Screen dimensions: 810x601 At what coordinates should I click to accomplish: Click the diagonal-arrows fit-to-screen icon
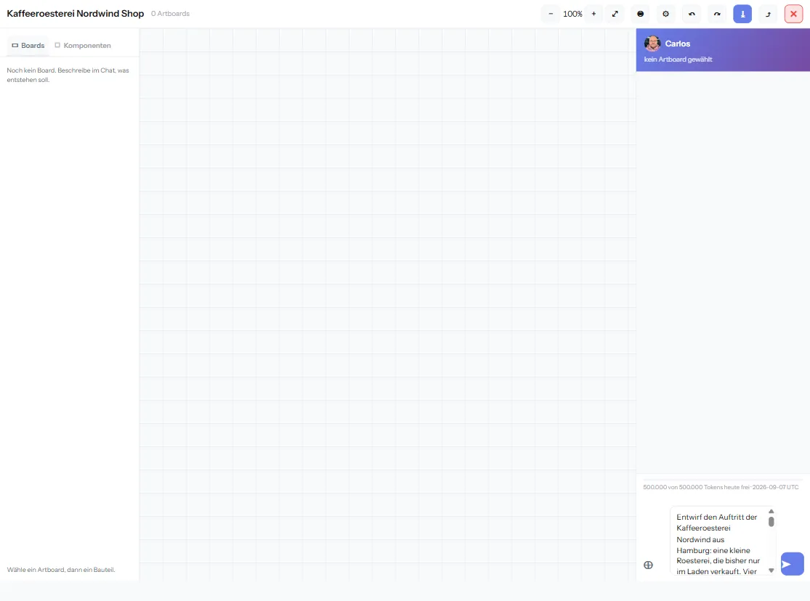pos(615,14)
